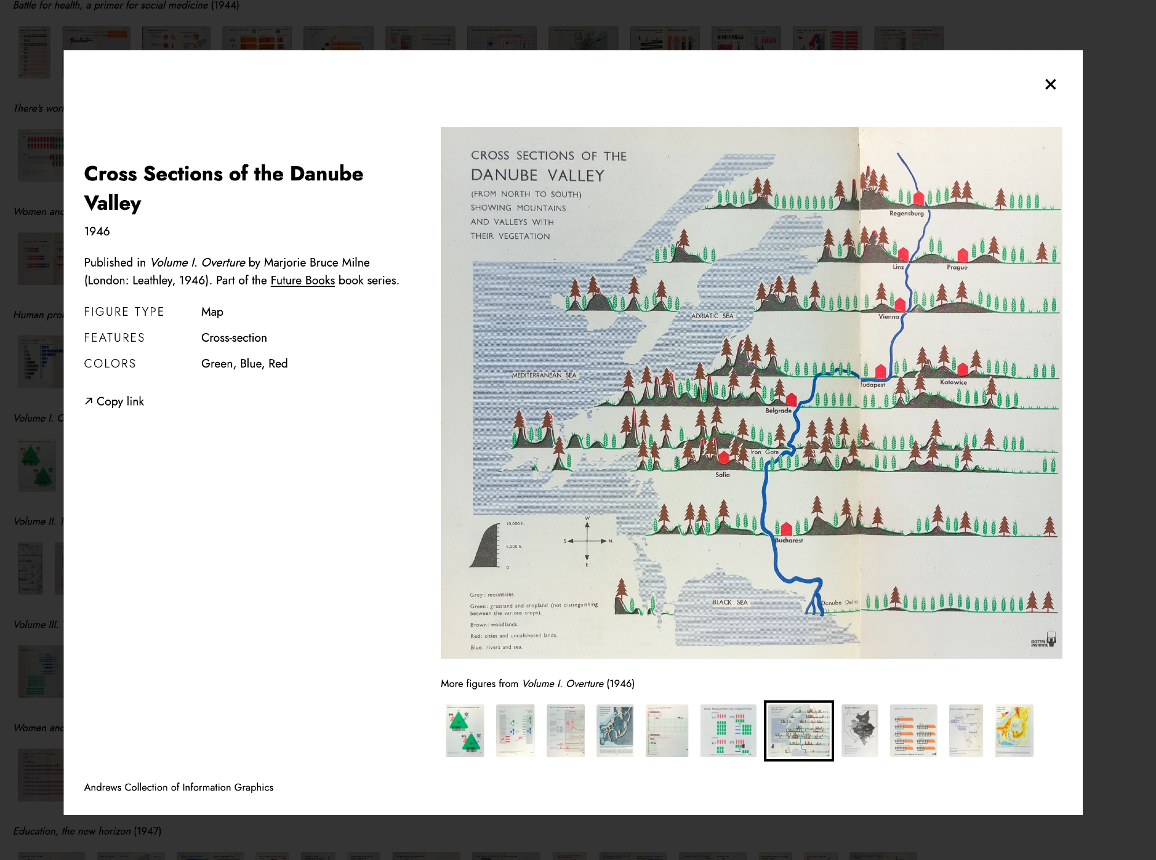Select the highlighted Danube Valley thumbnail

[798, 730]
